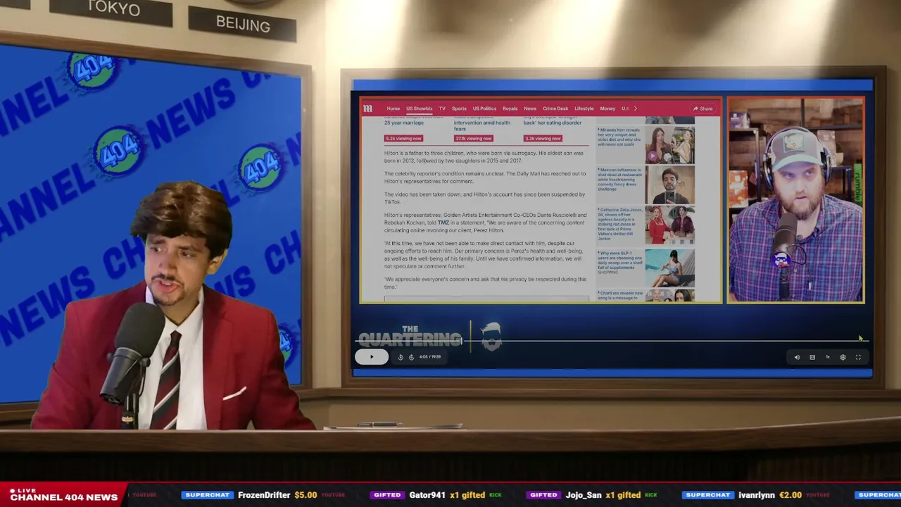Click the Share button on the article
The height and width of the screenshot is (507, 901).
(x=703, y=108)
